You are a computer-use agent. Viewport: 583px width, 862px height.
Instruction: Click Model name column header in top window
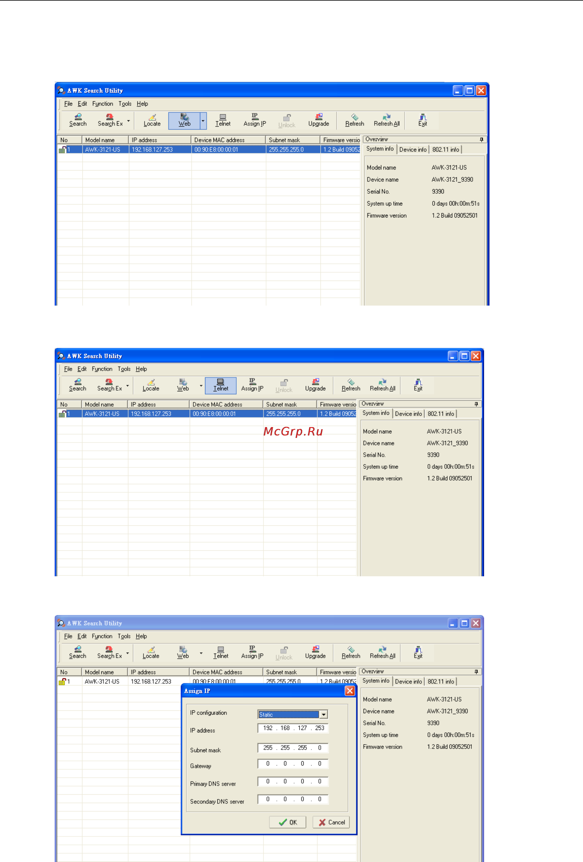105,140
